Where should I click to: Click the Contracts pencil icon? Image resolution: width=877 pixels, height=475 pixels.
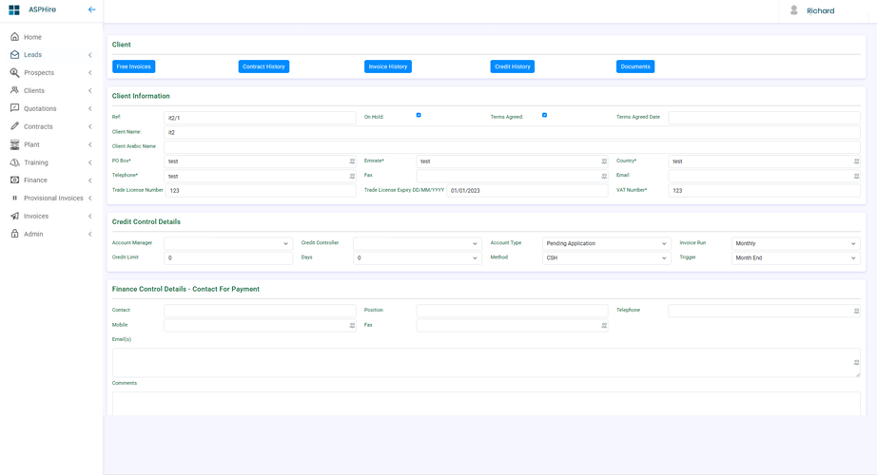(x=14, y=126)
